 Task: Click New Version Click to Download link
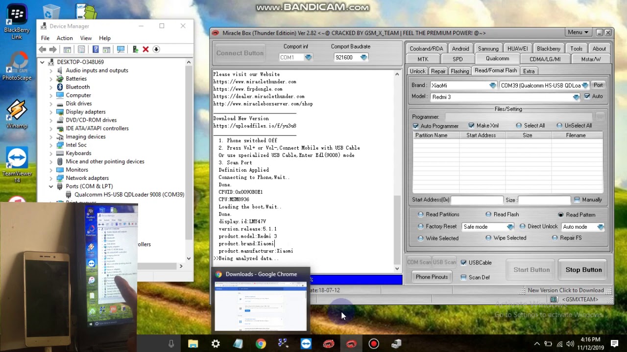(x=565, y=290)
